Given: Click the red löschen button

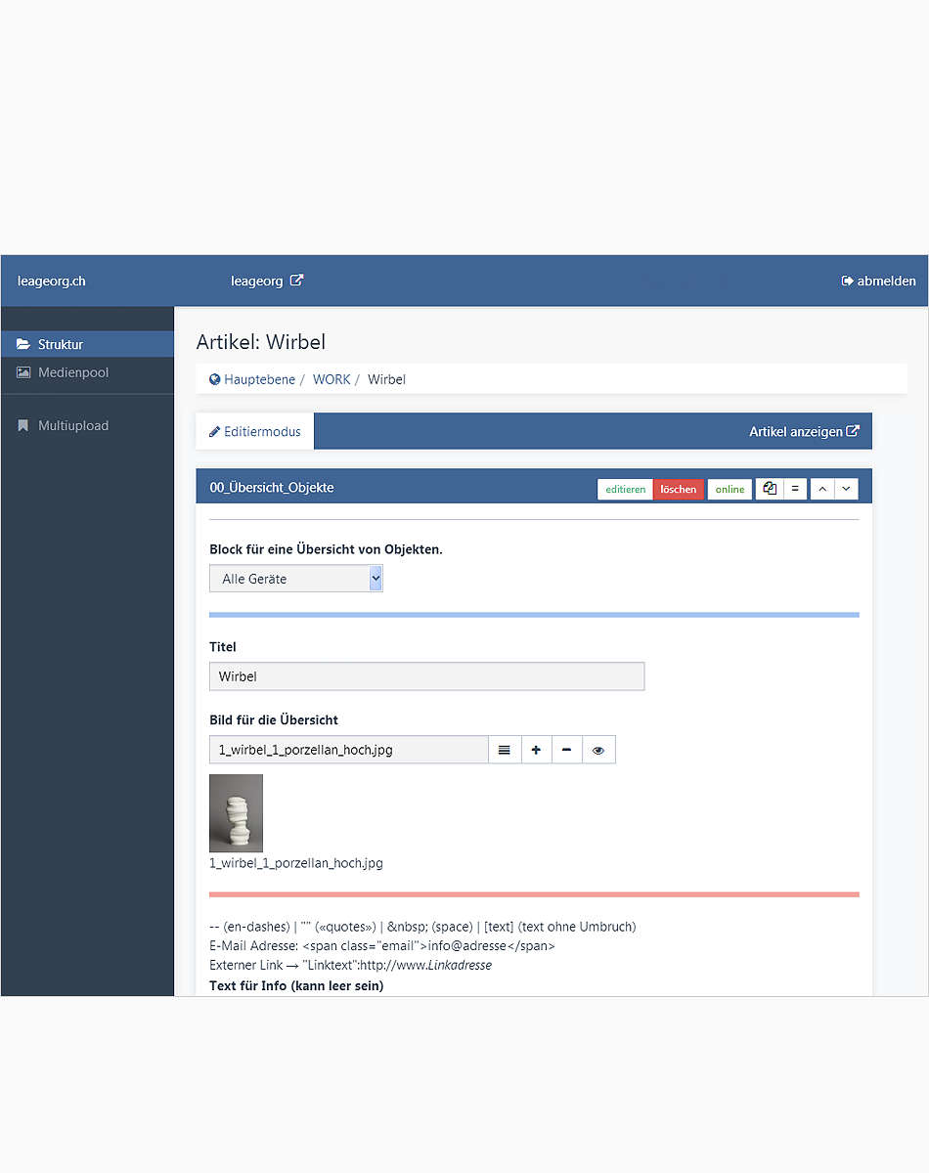Looking at the screenshot, I should (678, 489).
